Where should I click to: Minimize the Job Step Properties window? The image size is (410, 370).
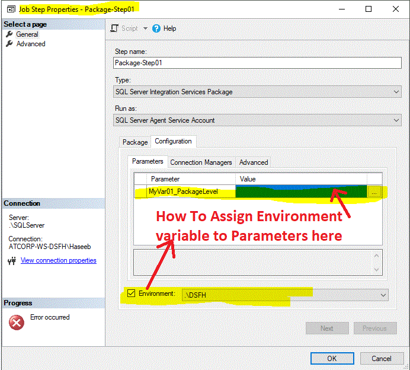click(x=342, y=9)
